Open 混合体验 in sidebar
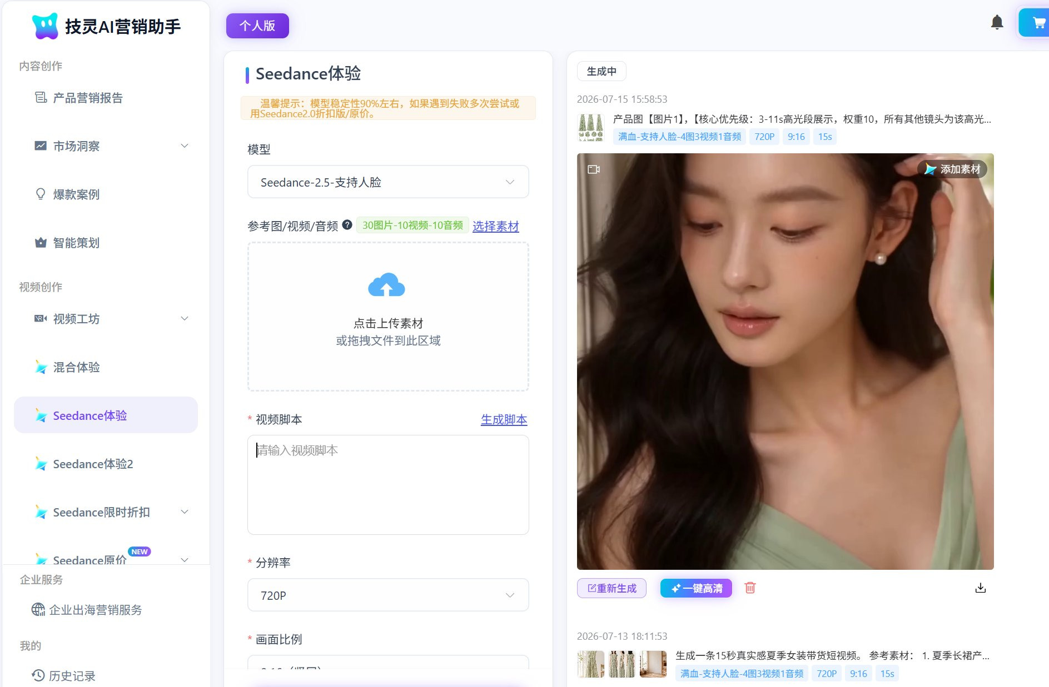Viewport: 1049px width, 687px height. (106, 367)
